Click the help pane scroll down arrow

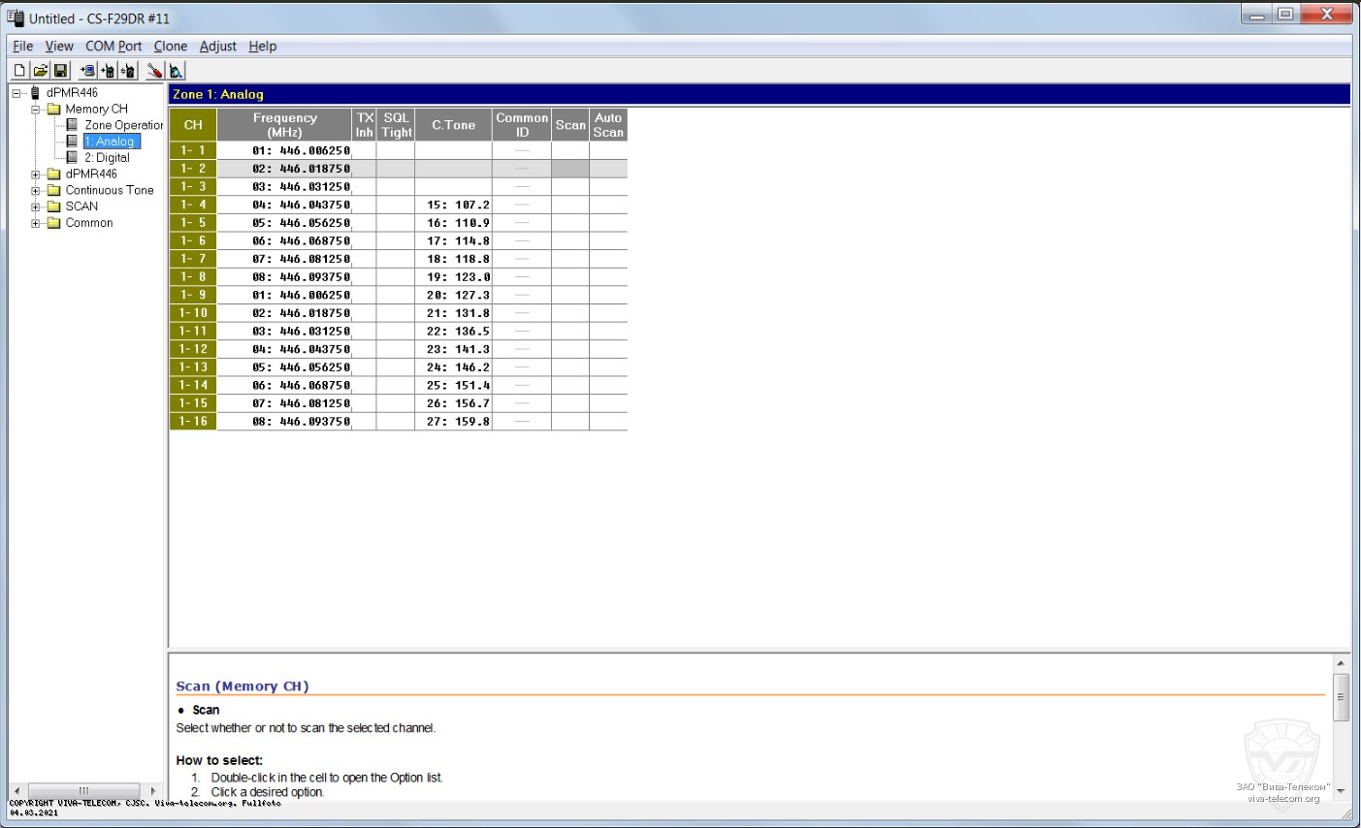(1341, 791)
